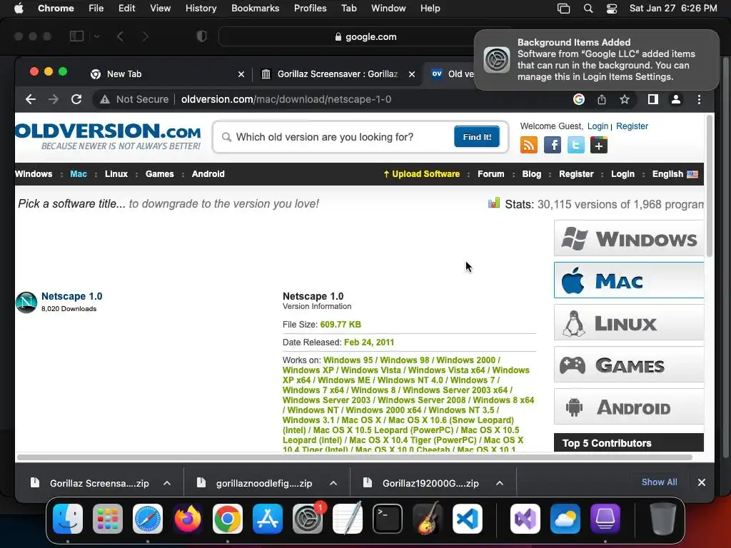Click the Twitter icon
The width and height of the screenshot is (731, 548).
(576, 146)
